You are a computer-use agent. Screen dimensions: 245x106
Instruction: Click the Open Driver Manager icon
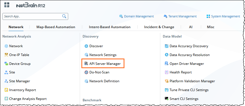point(167,63)
